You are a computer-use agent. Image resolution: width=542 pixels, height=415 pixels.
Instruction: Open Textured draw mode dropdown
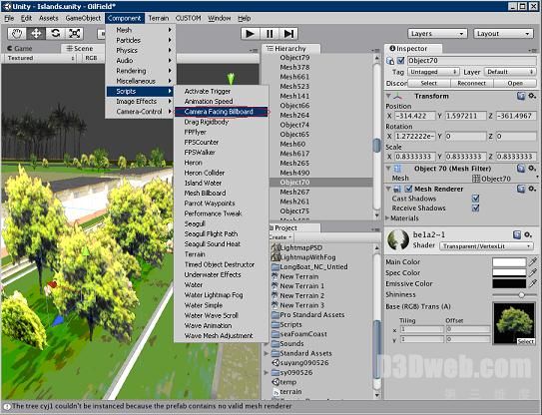pos(41,58)
